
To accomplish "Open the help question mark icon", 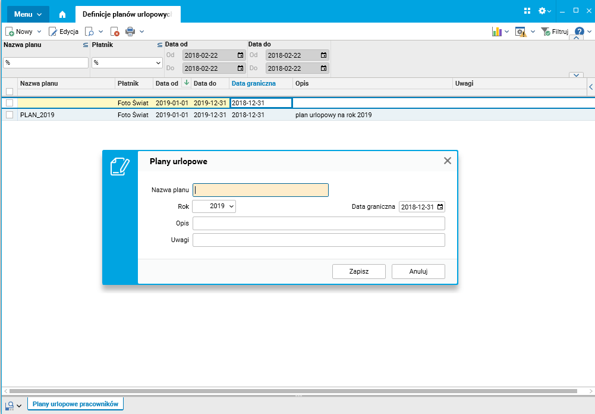I will pyautogui.click(x=579, y=32).
